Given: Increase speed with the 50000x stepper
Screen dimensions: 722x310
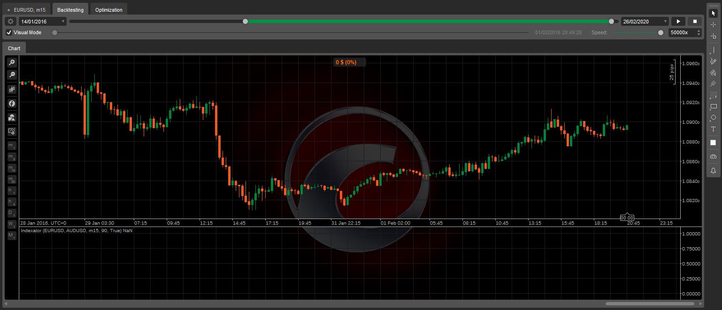Looking at the screenshot, I should point(699,30).
